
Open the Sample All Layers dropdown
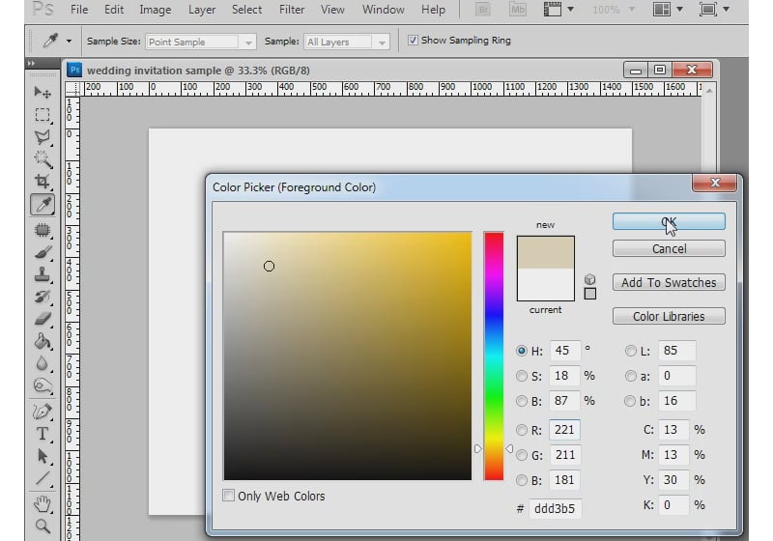pos(347,42)
